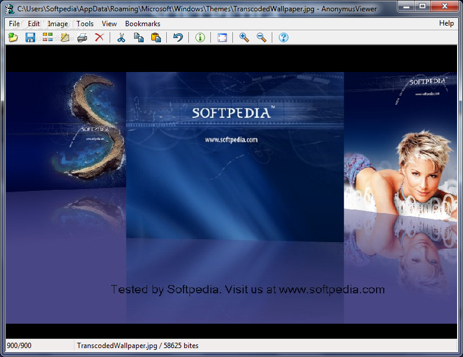Minimize the AnonymusViewer window
The height and width of the screenshot is (357, 463).
click(x=406, y=6)
